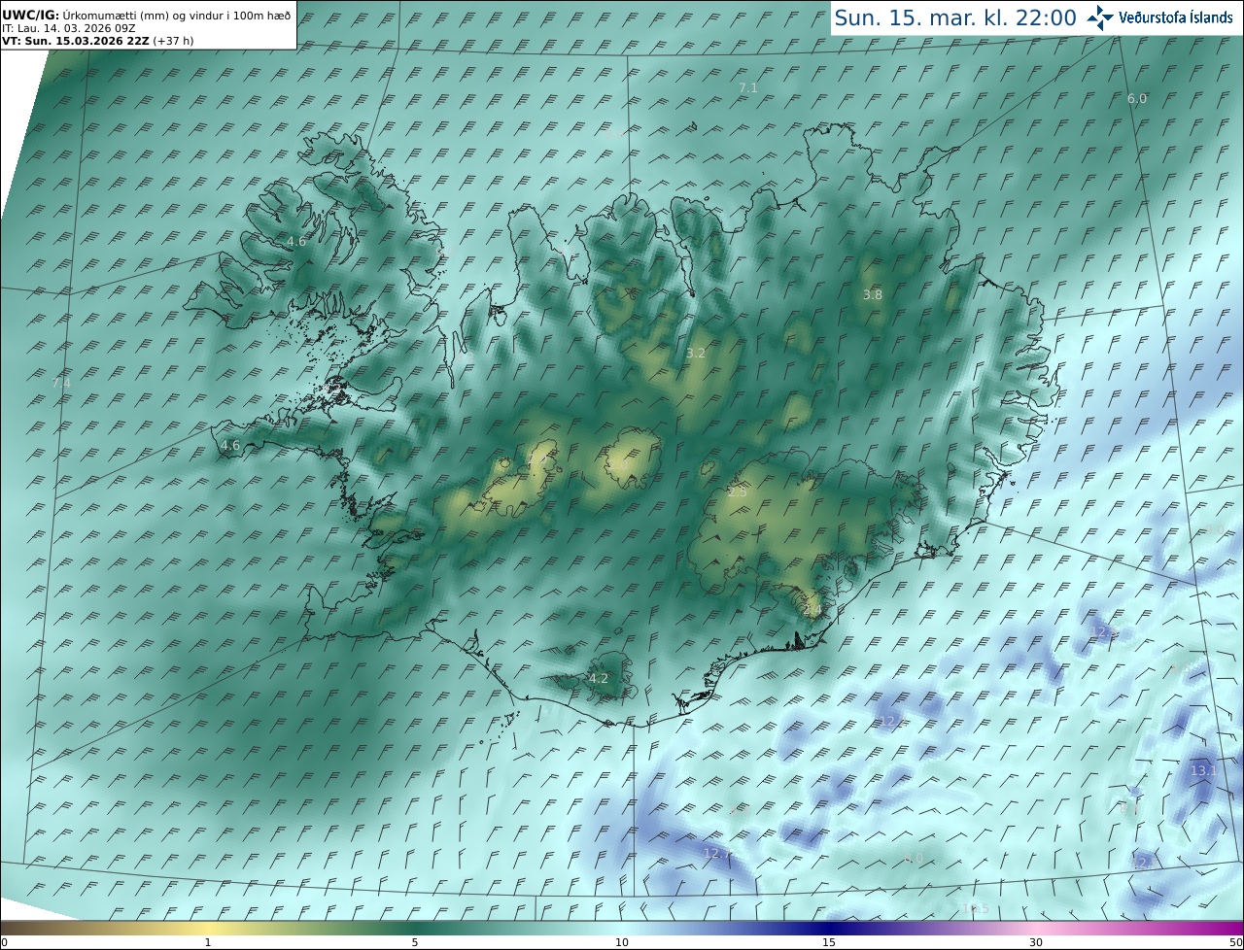
Task: Click the 'IT: Lau. 14. 03. 2026 09Z' line
Action: (x=67, y=28)
